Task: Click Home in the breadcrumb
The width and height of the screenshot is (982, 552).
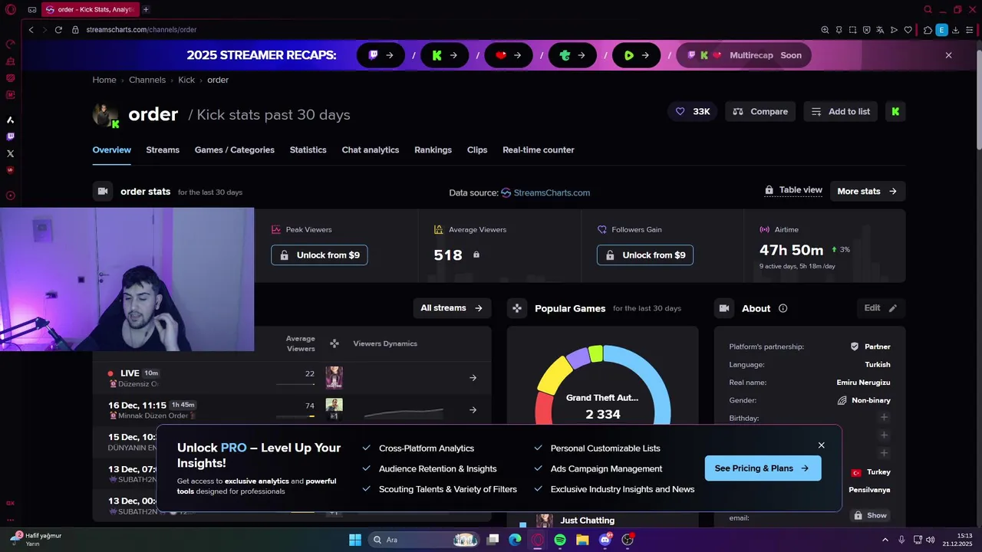Action: [104, 80]
